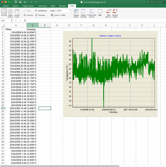This screenshot has height=167, width=166.
Task: Open the Insert tab
Action: [x=15, y=6]
